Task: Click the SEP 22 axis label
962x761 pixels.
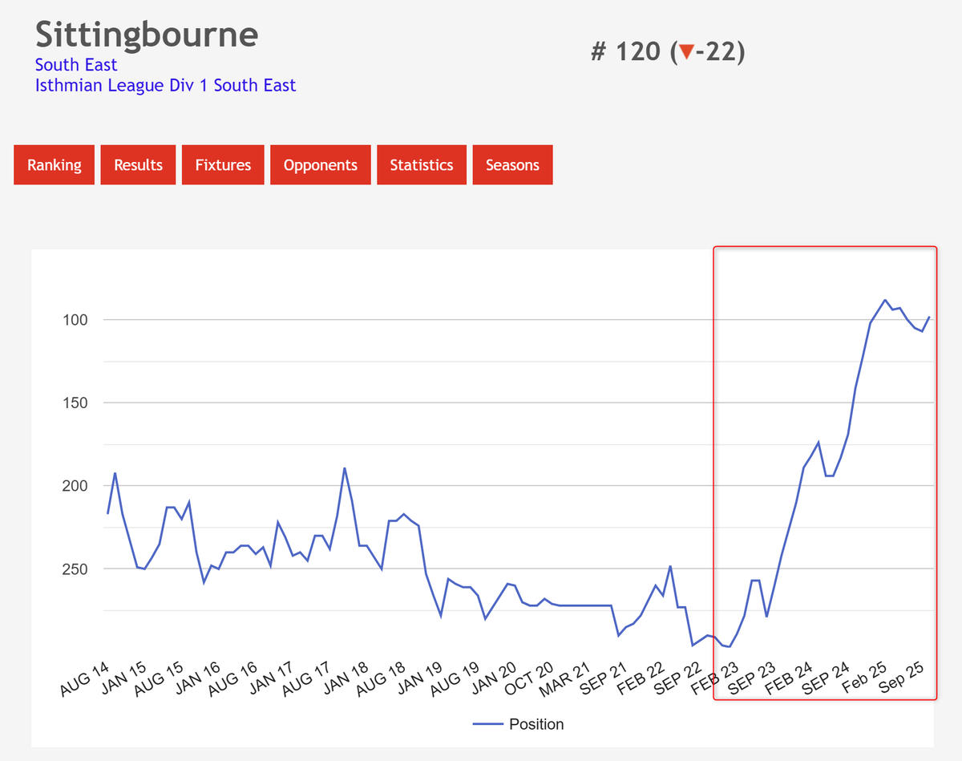Action: coord(677,678)
